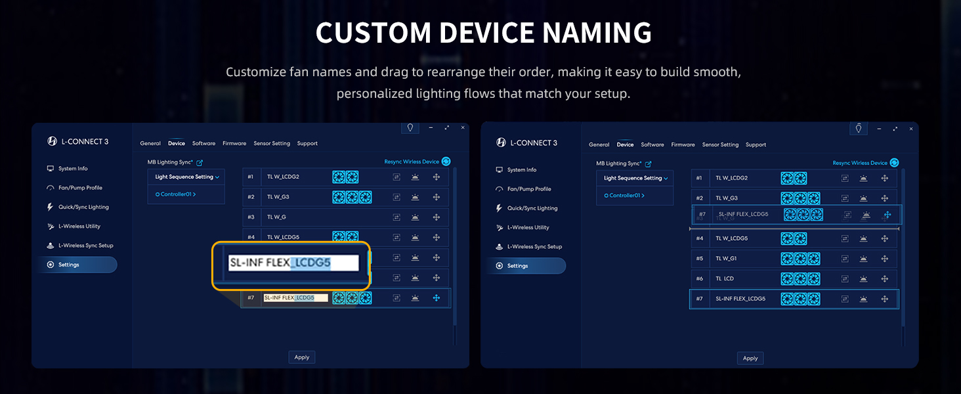Expand Light Sequence Setting in the right window

point(635,178)
